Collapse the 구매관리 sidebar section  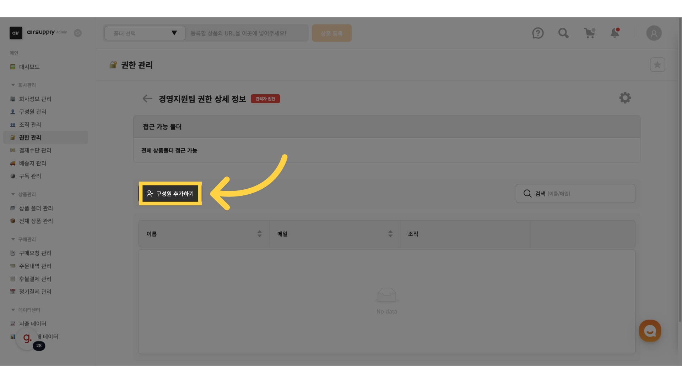click(13, 239)
